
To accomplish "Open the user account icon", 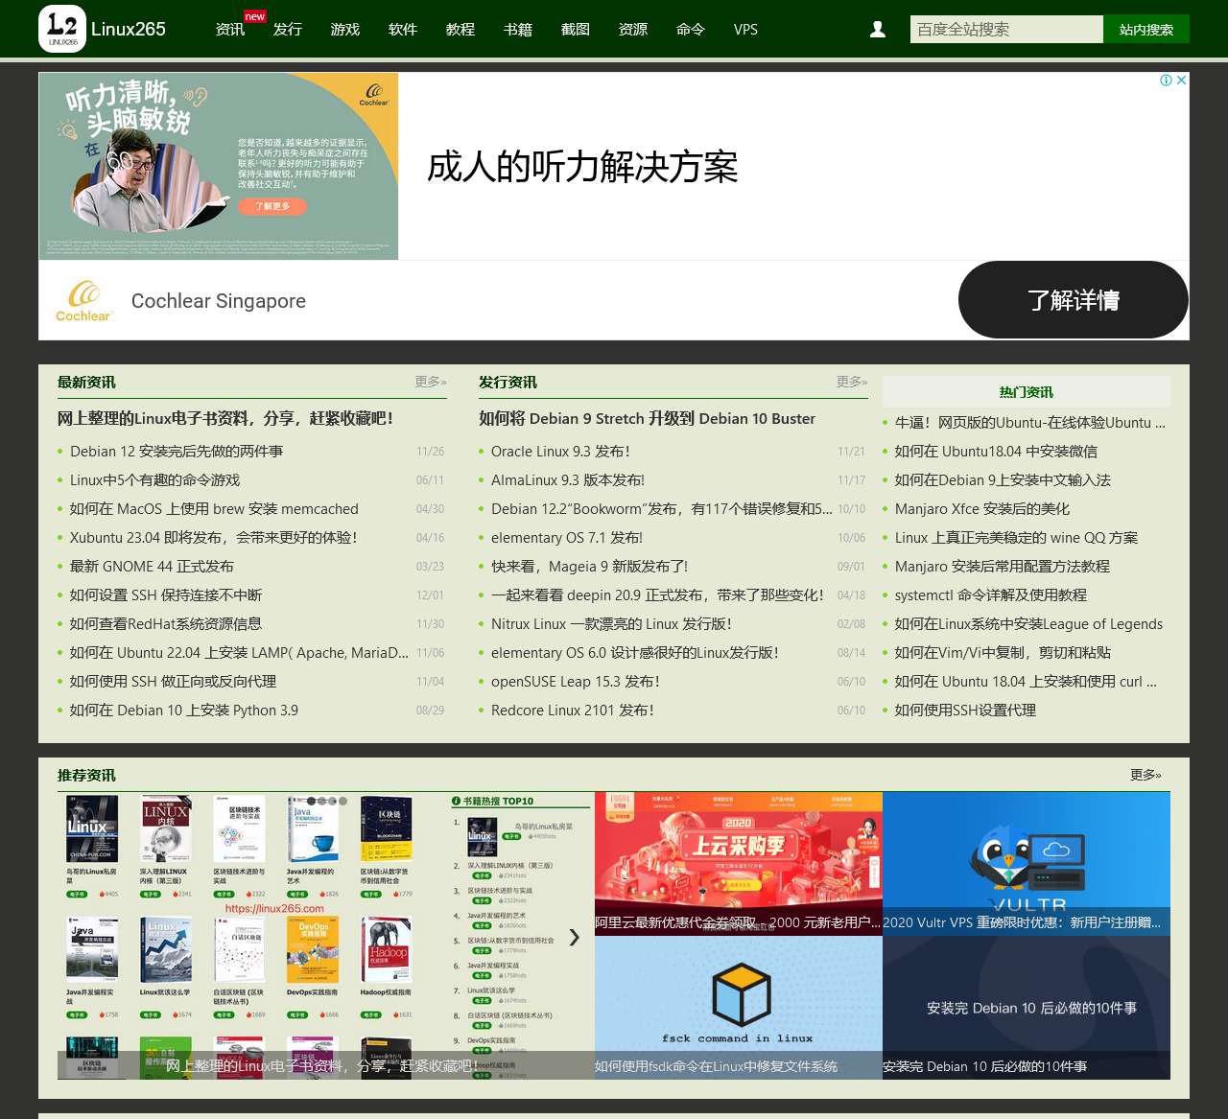I will (x=877, y=30).
